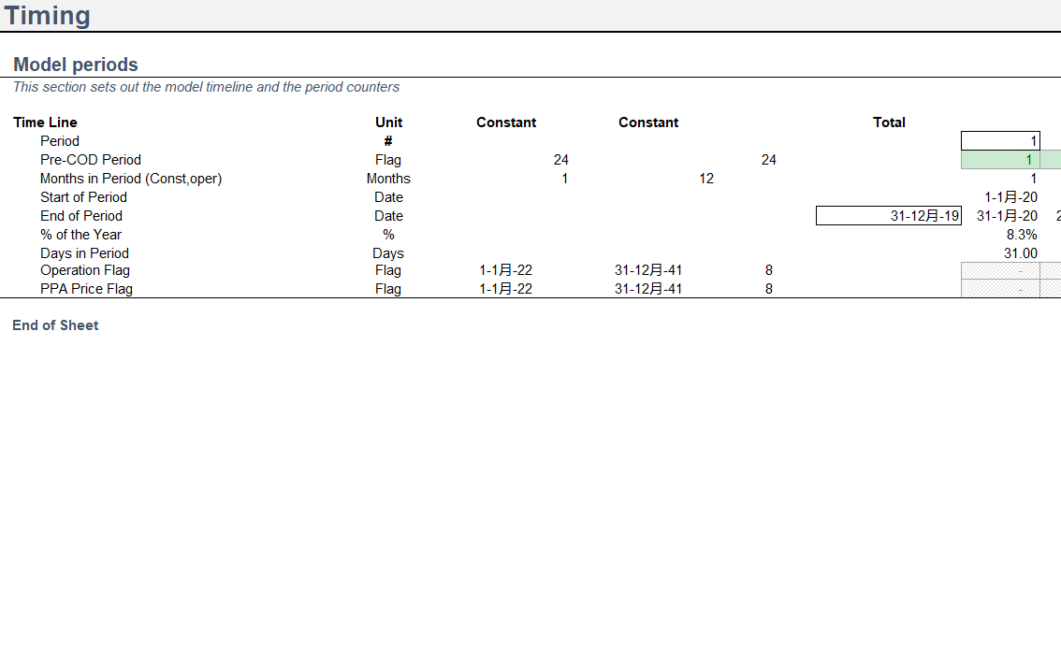Click the boxed Period number 1 cell

pos(1000,141)
